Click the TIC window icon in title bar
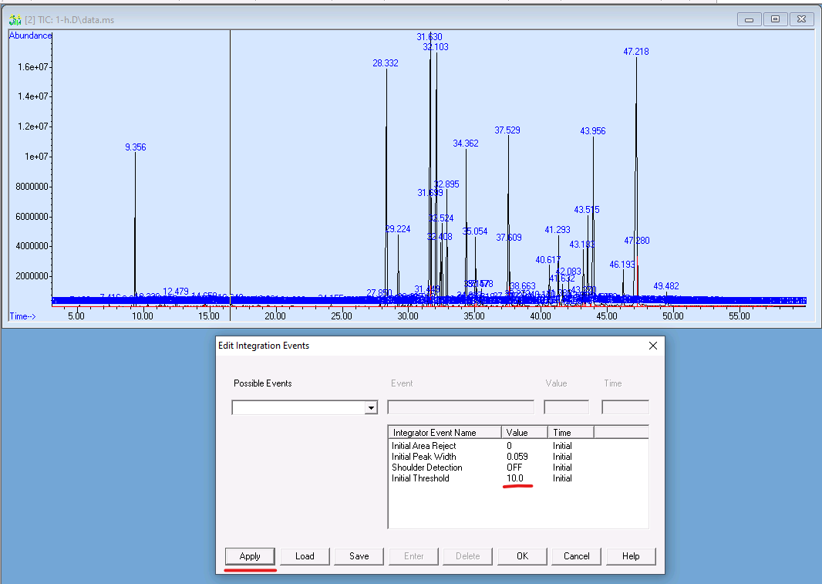The image size is (822, 584). click(x=15, y=19)
